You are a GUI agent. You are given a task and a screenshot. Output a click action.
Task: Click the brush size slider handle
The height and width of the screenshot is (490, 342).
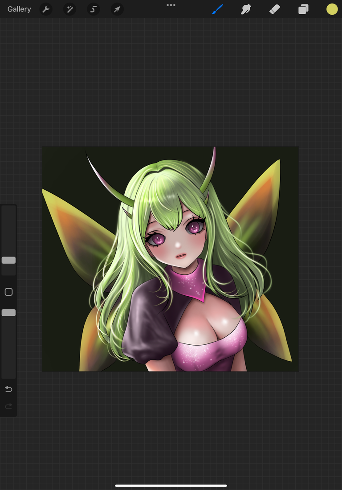point(9,260)
